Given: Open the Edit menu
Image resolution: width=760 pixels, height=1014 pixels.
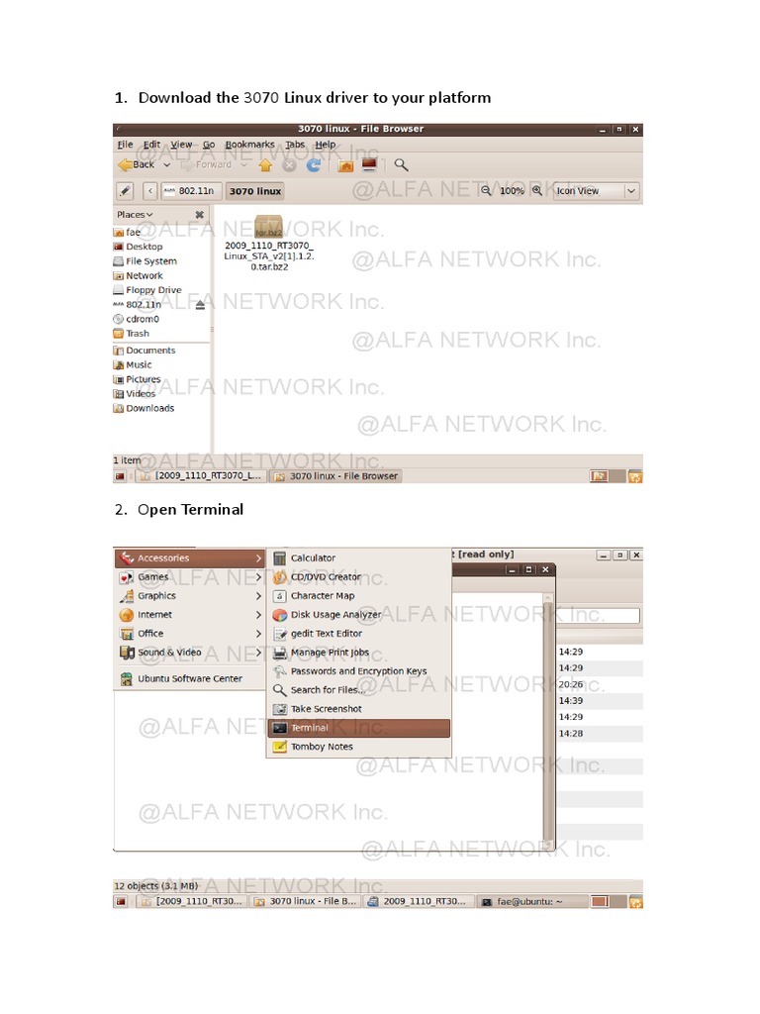Looking at the screenshot, I should point(151,145).
